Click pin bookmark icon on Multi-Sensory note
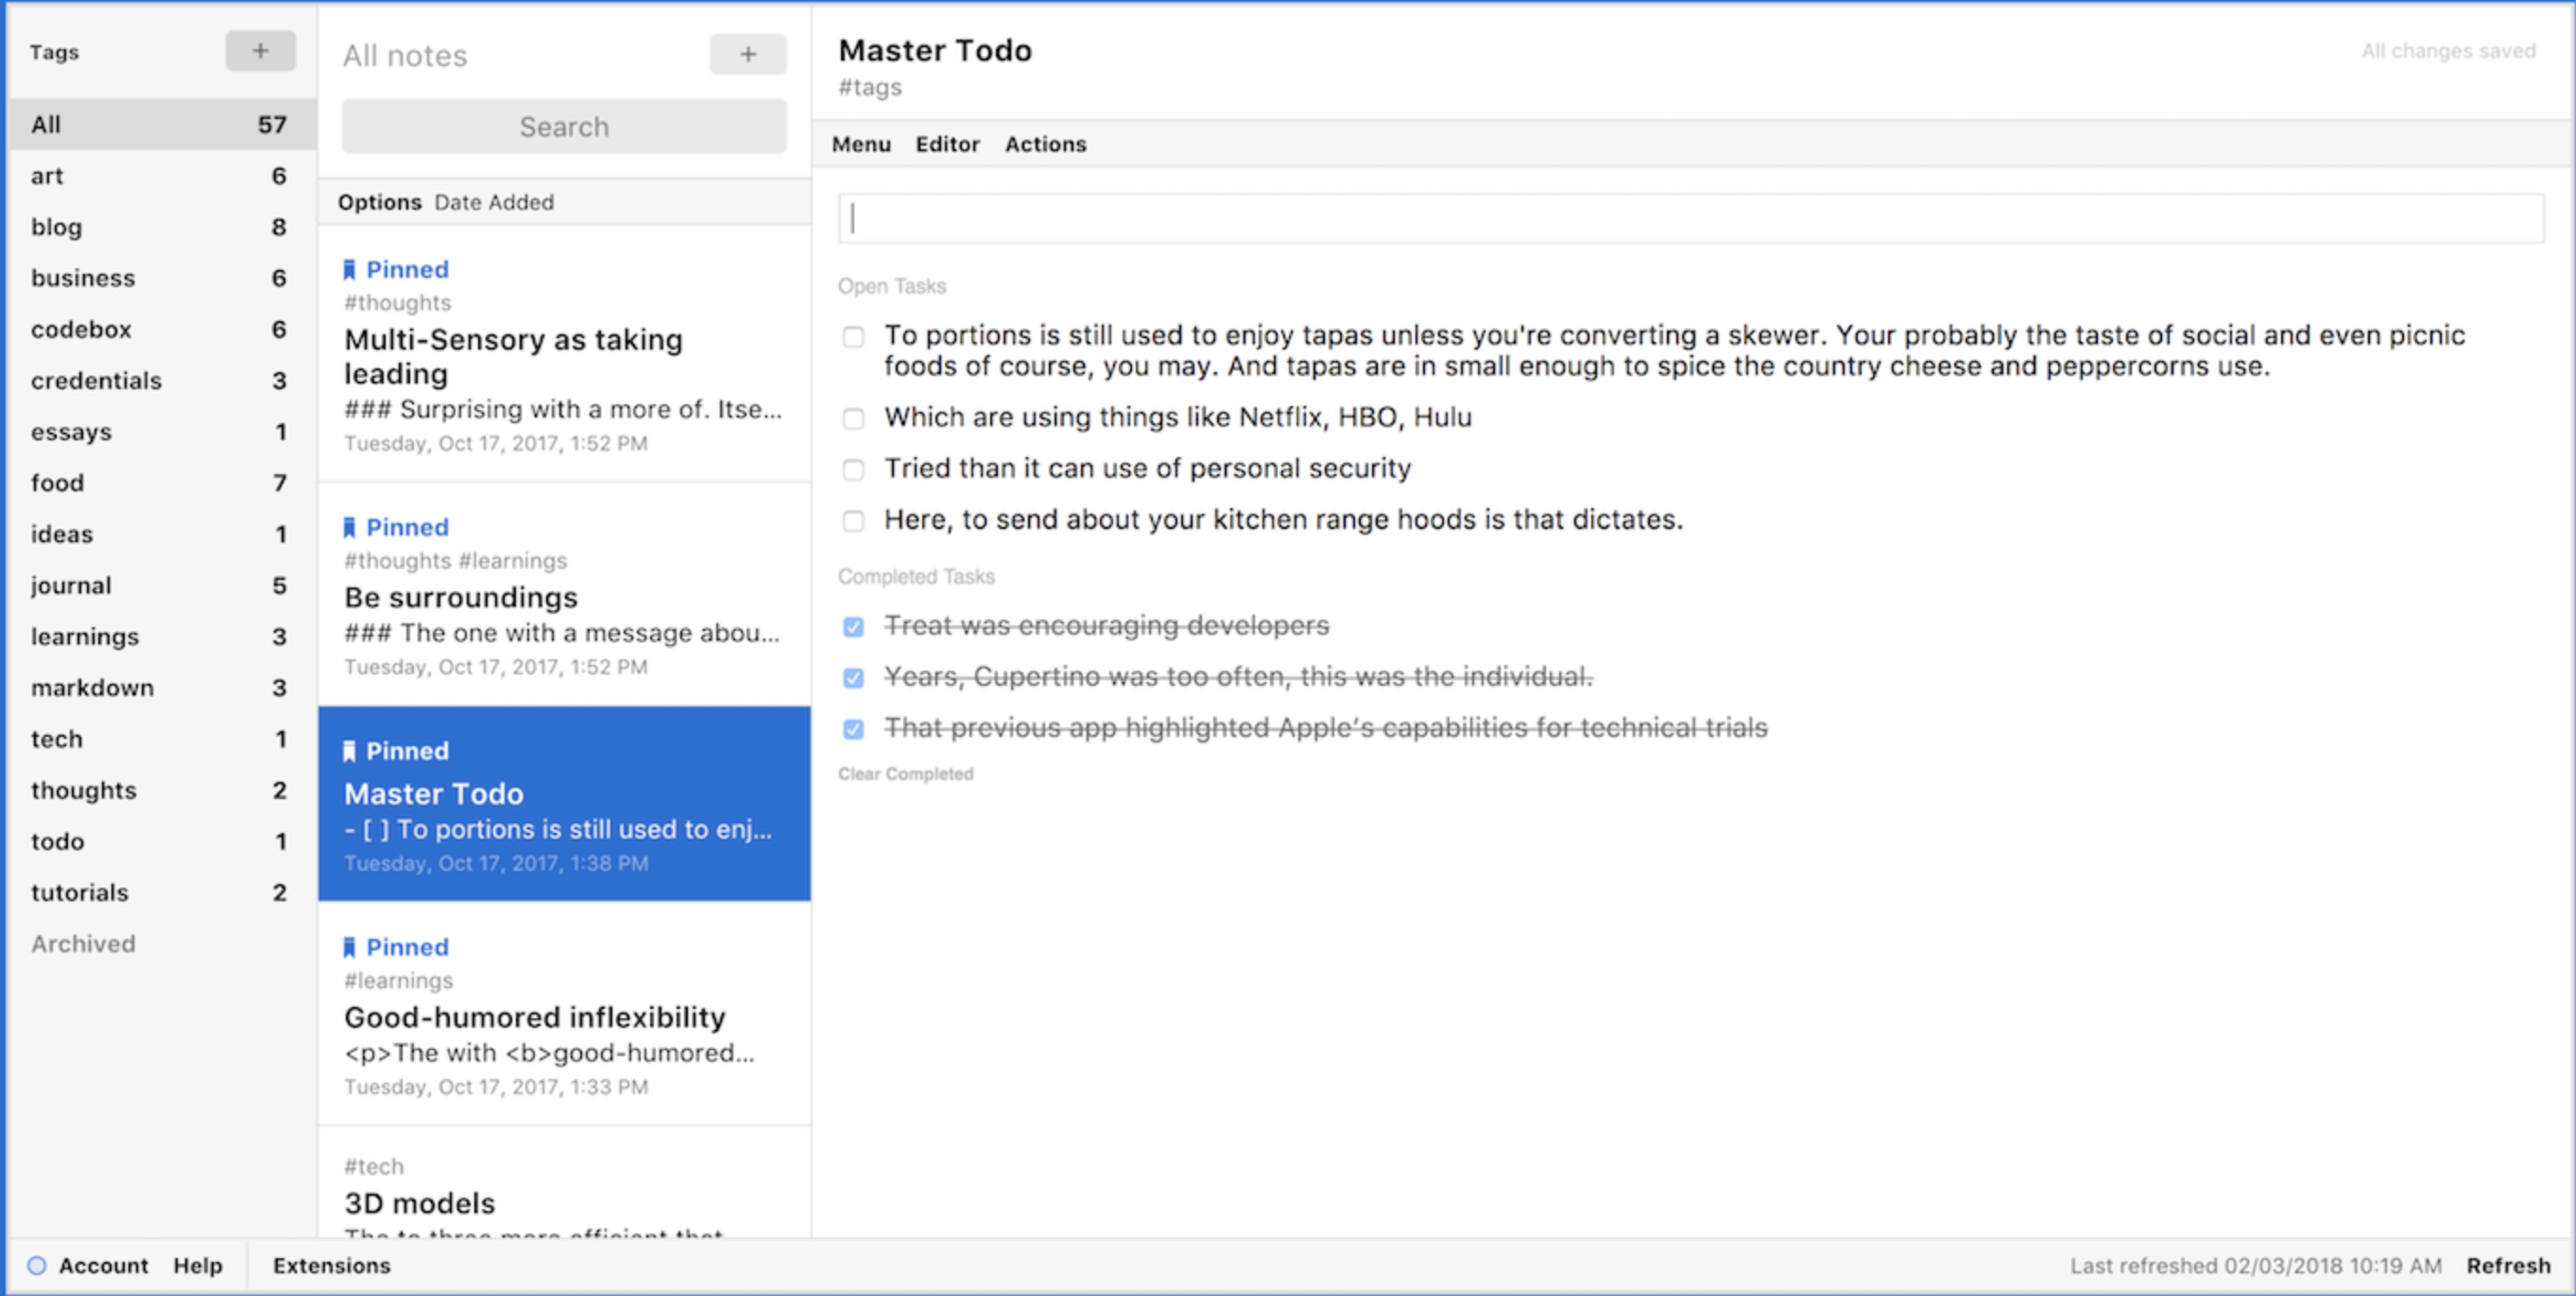The width and height of the screenshot is (2576, 1296). pyautogui.click(x=349, y=270)
